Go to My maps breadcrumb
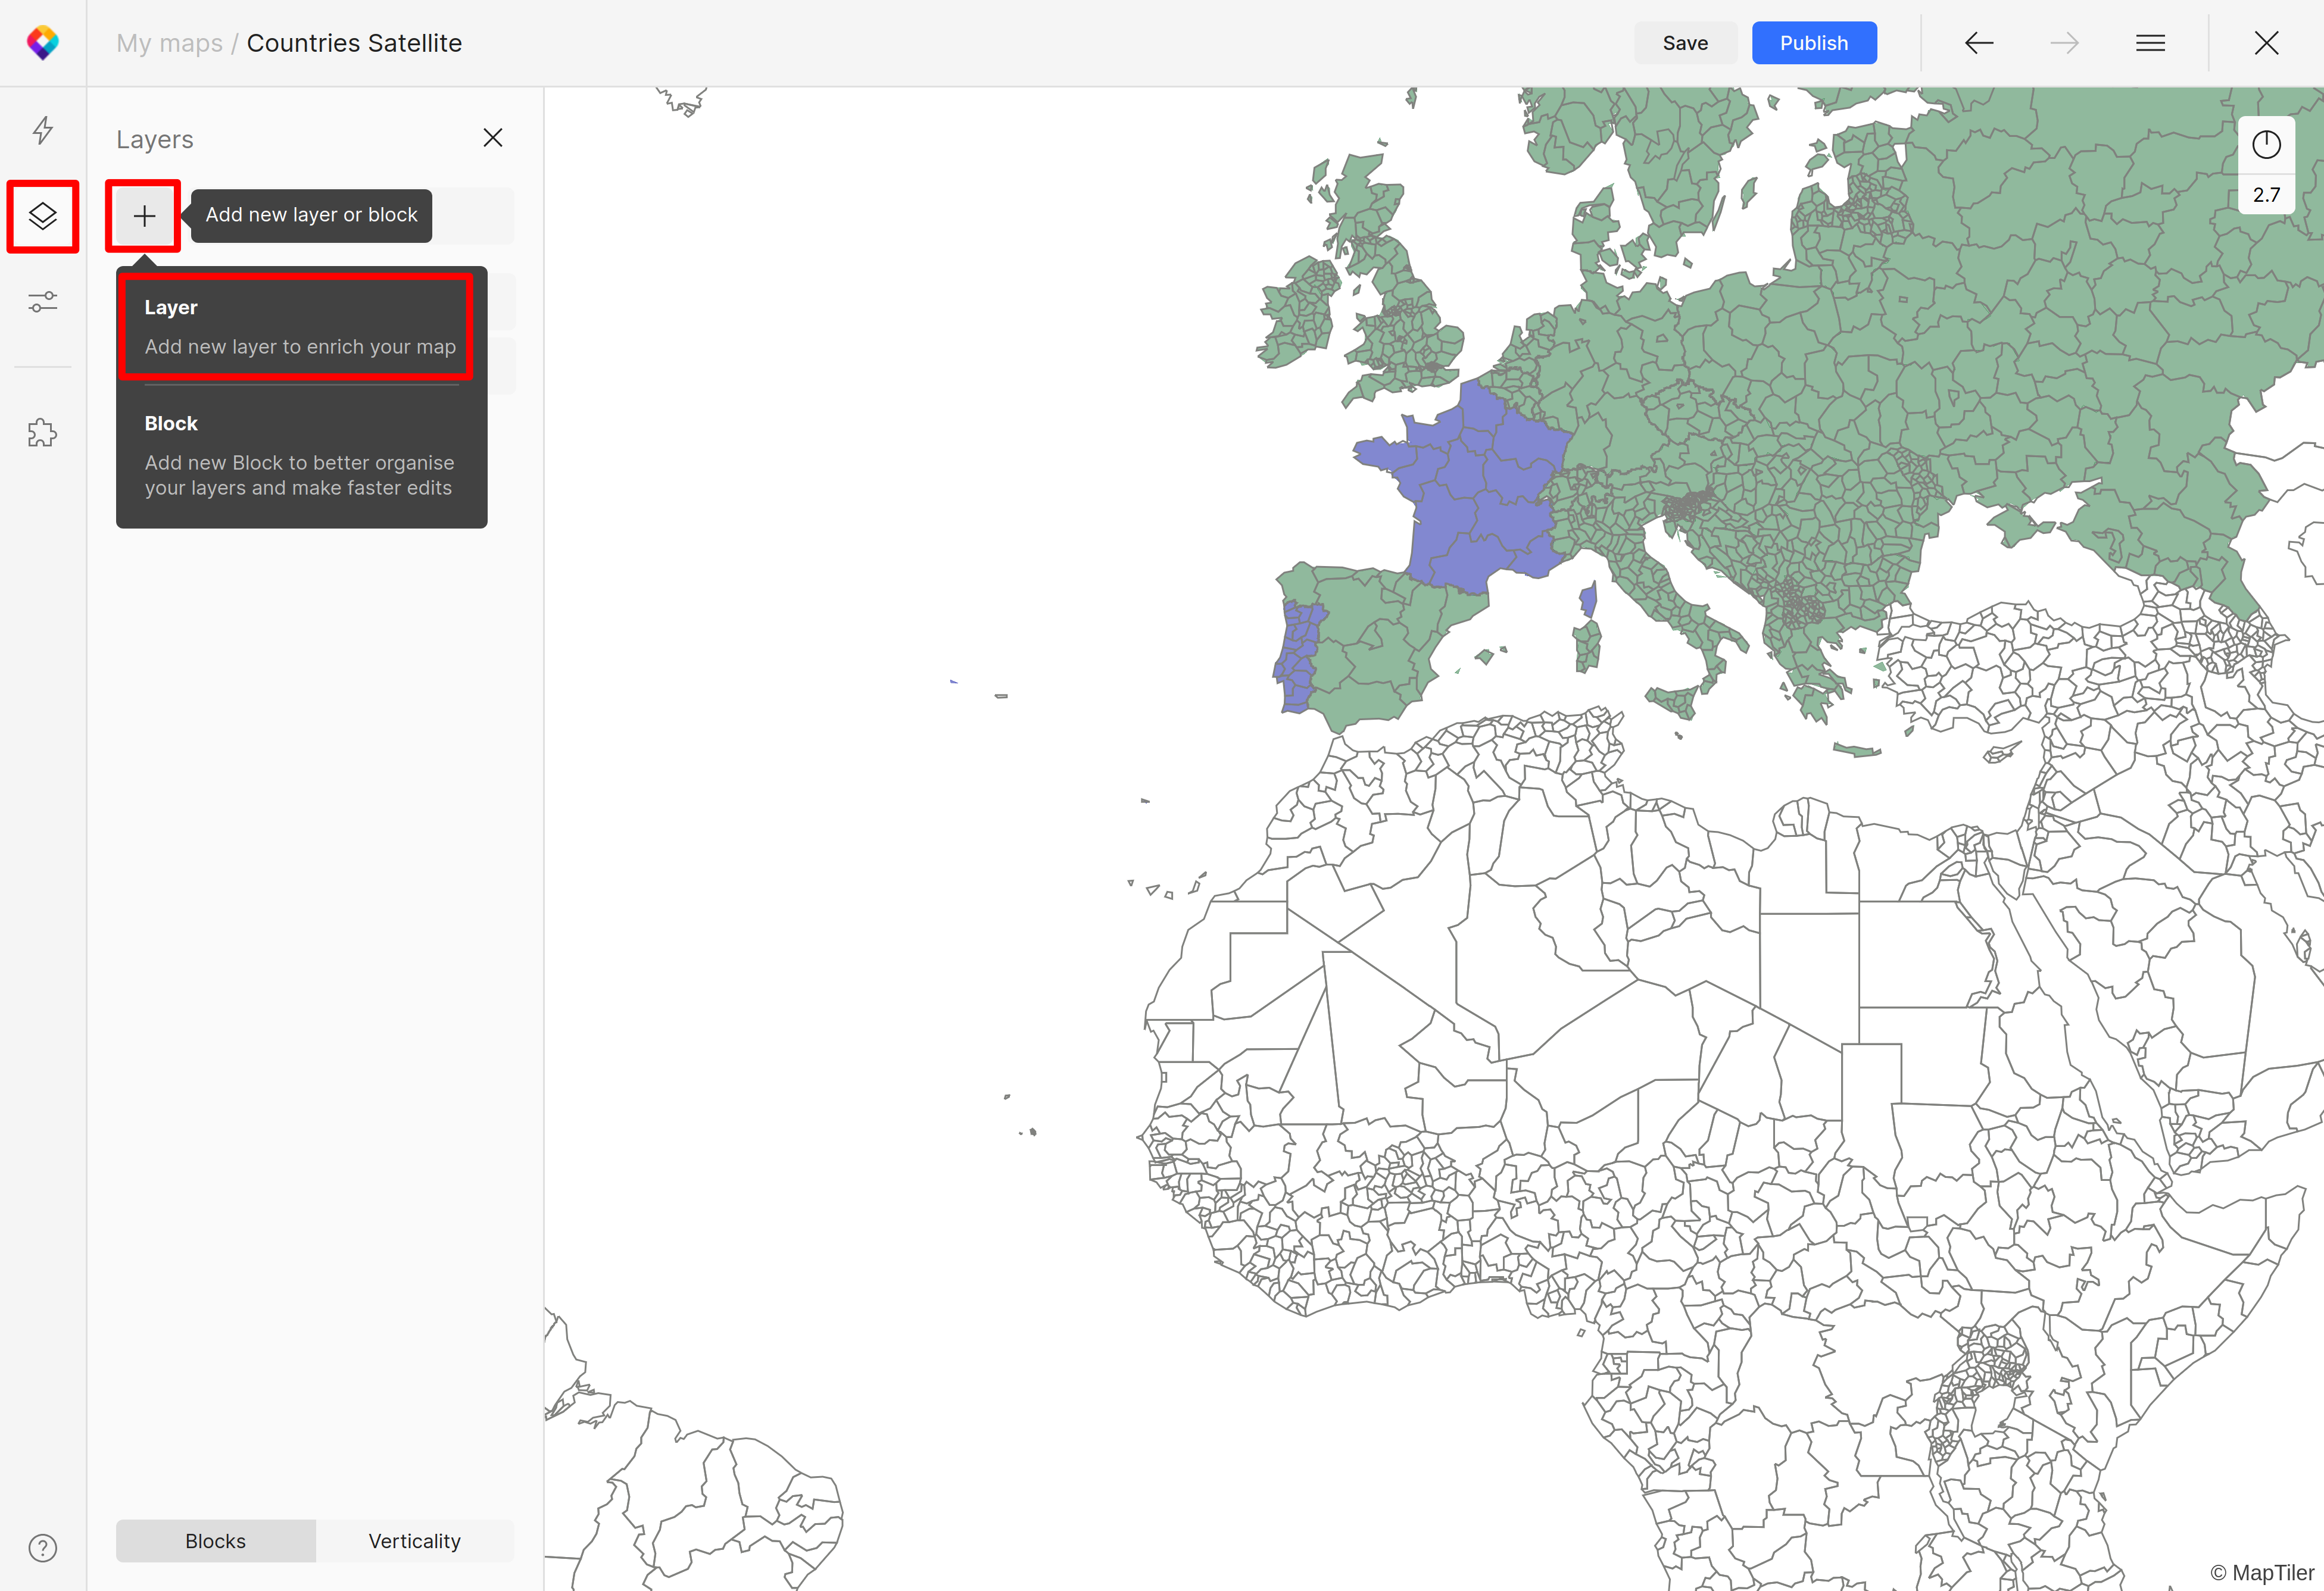The height and width of the screenshot is (1591, 2324). [x=169, y=43]
